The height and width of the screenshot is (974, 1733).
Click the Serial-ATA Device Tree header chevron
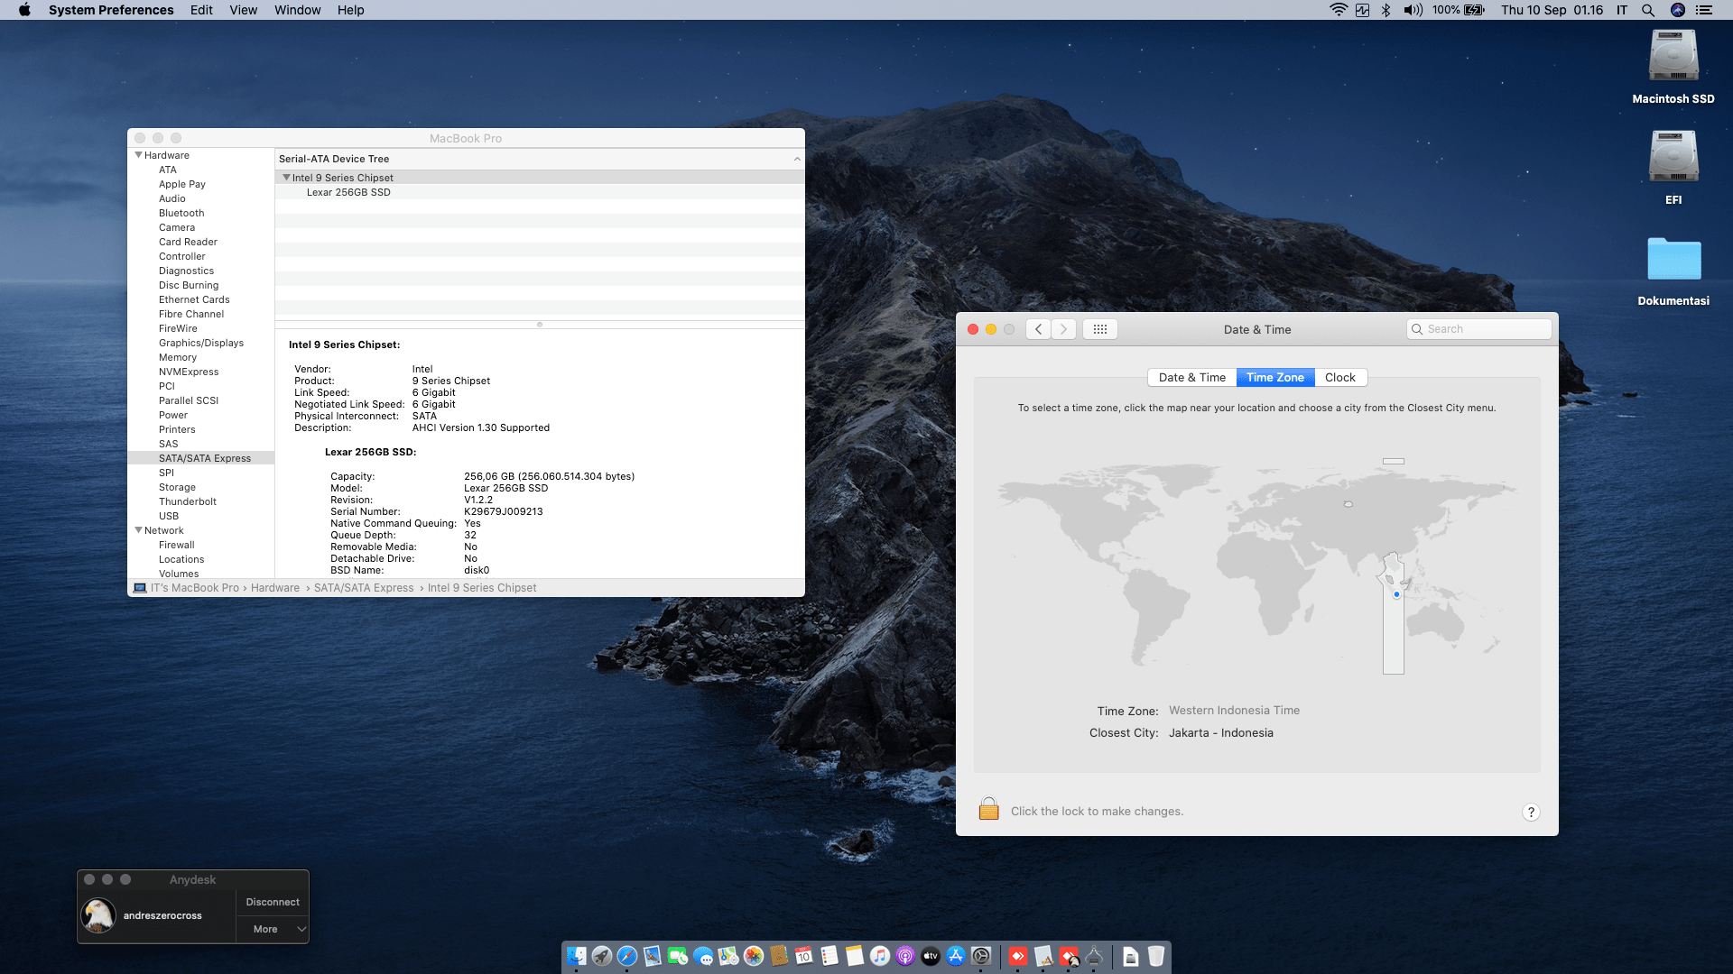[797, 159]
